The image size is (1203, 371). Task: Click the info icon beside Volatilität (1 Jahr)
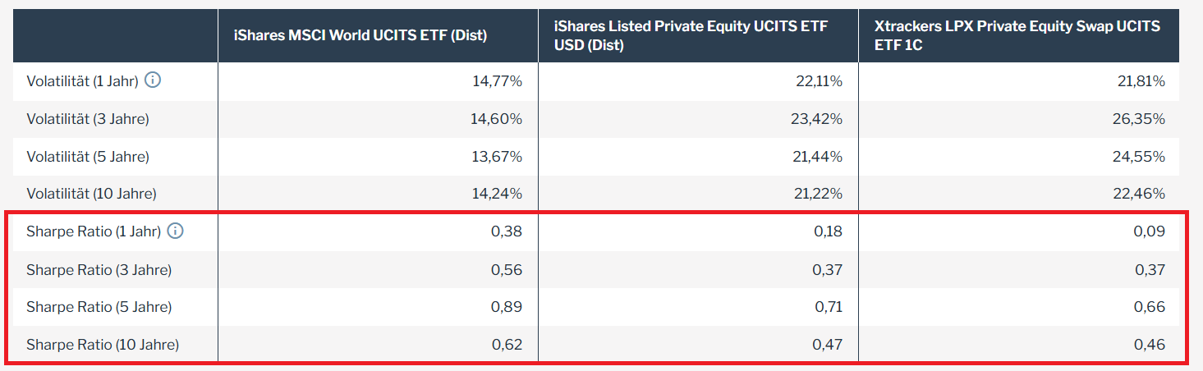[153, 81]
